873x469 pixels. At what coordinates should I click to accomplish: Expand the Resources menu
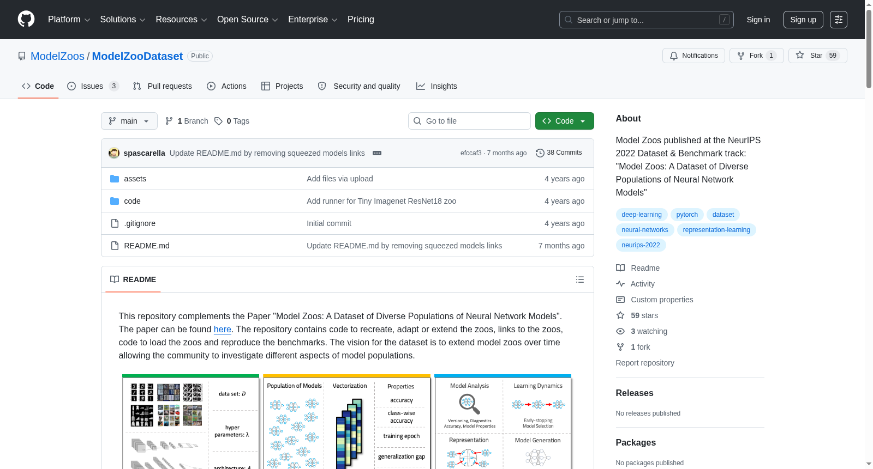point(181,20)
